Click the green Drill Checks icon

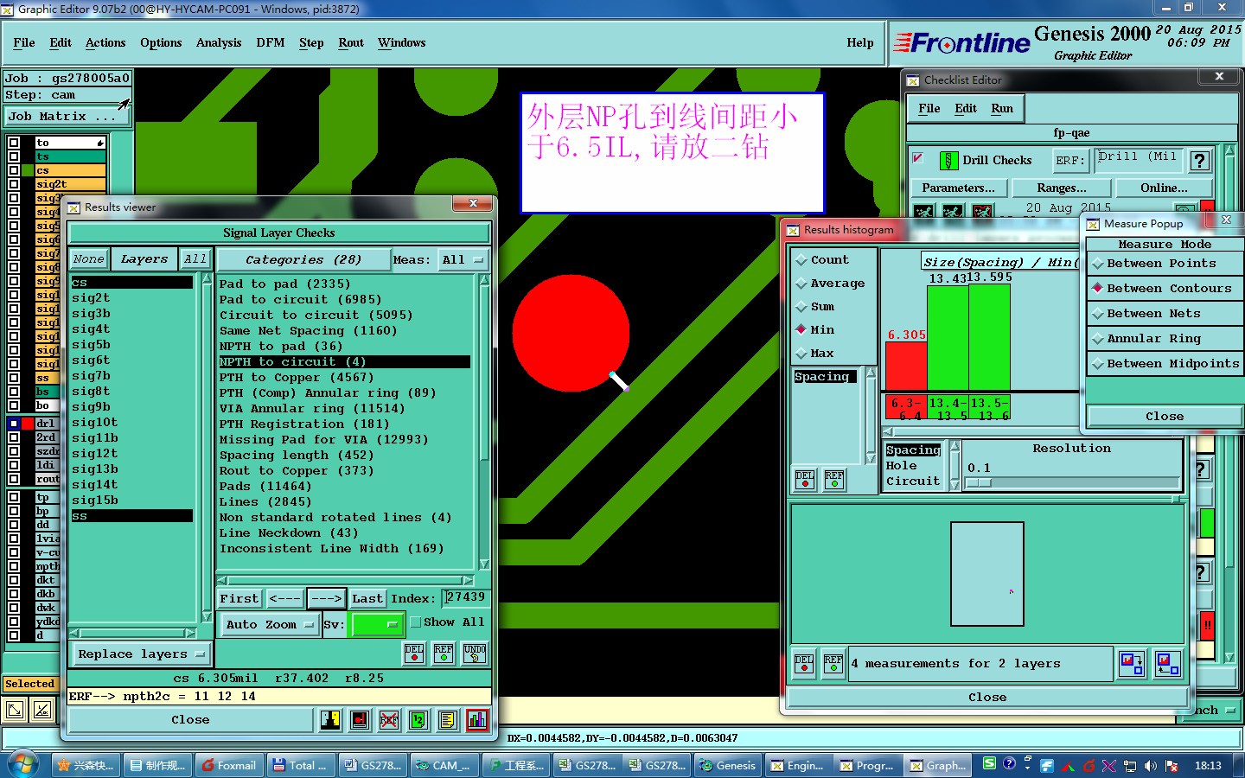click(948, 161)
